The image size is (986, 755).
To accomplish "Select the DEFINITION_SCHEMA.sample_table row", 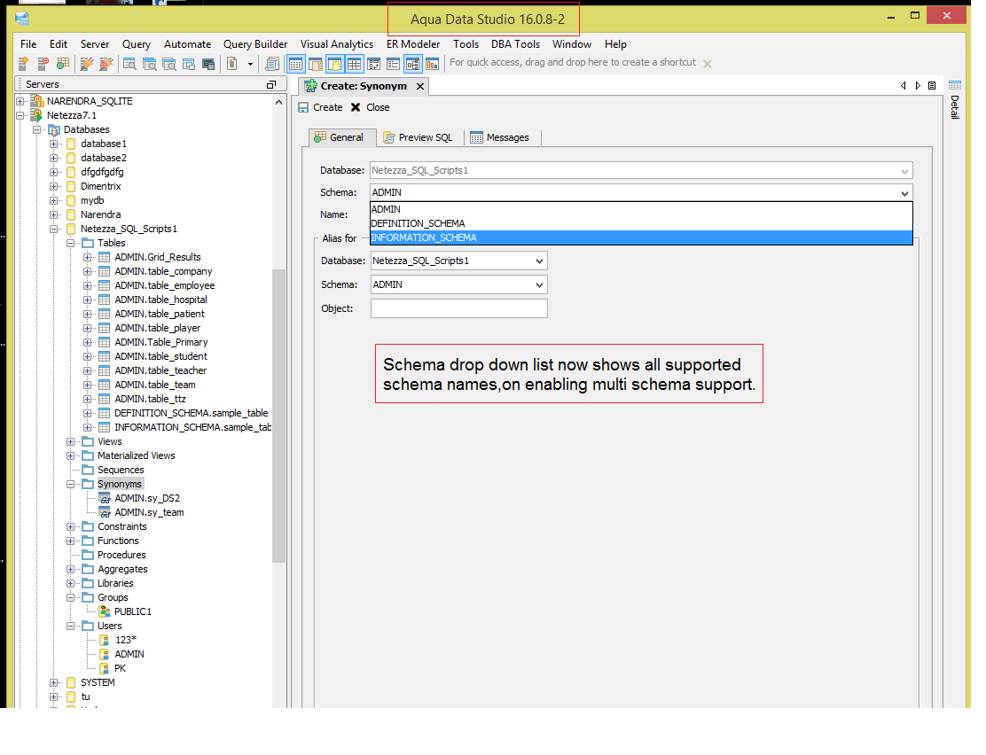I will click(x=192, y=413).
